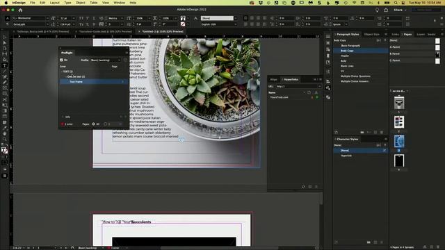The image size is (445, 250).
Task: Click the Home icon in the title bar
Action: 20,10
